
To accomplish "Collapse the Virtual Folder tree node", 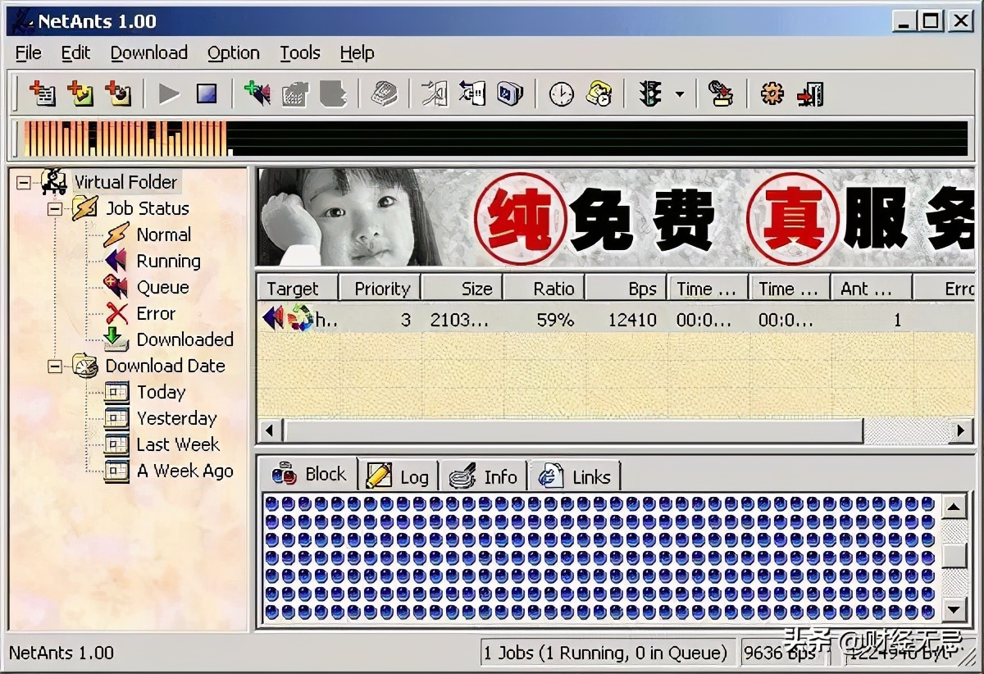I will click(x=24, y=183).
